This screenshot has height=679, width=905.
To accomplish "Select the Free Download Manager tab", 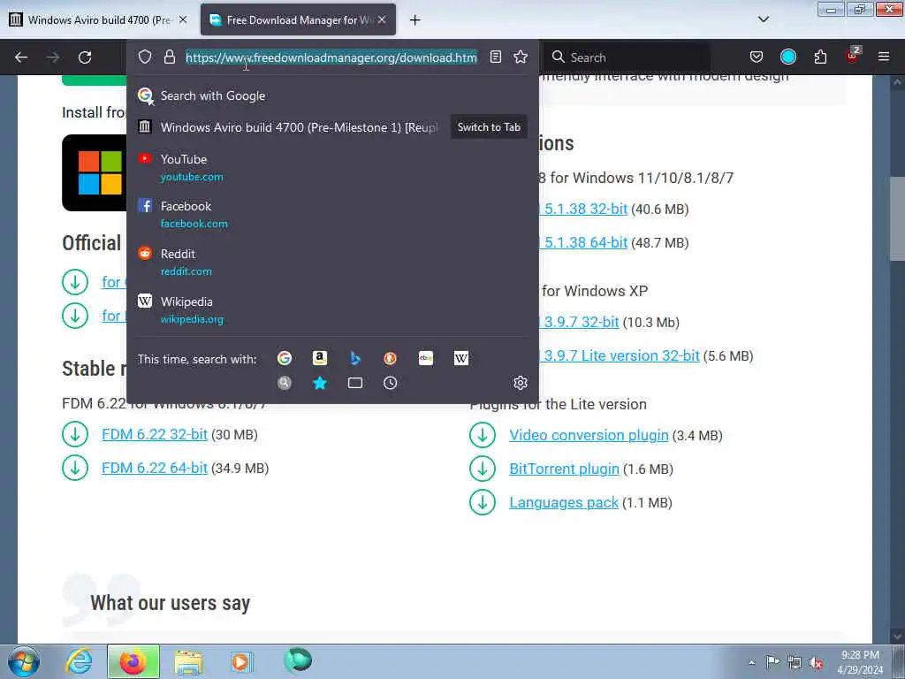I will pos(298,20).
